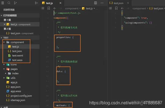Select the index folder name
Viewport: 165px width, 108px height.
[x=15, y=73]
